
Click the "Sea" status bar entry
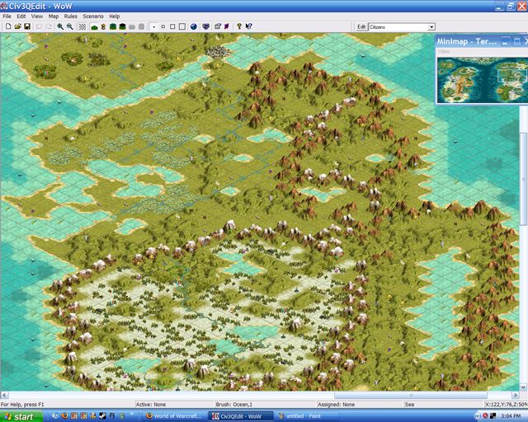[x=409, y=405]
